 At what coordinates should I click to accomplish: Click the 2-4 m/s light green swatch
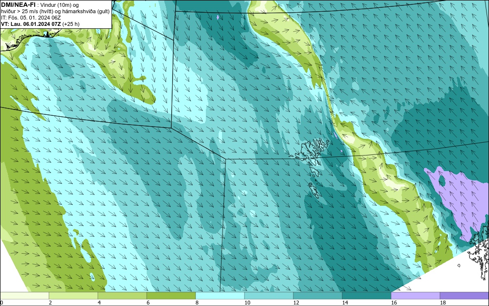pos(73,296)
